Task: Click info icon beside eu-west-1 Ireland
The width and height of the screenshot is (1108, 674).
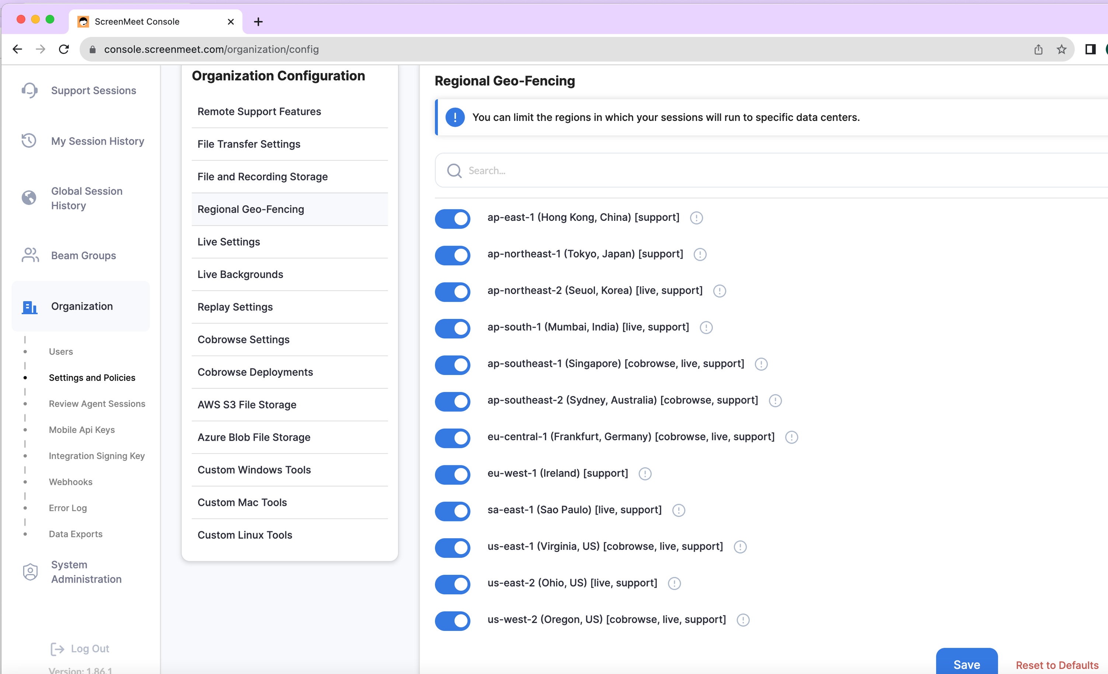Action: point(645,474)
